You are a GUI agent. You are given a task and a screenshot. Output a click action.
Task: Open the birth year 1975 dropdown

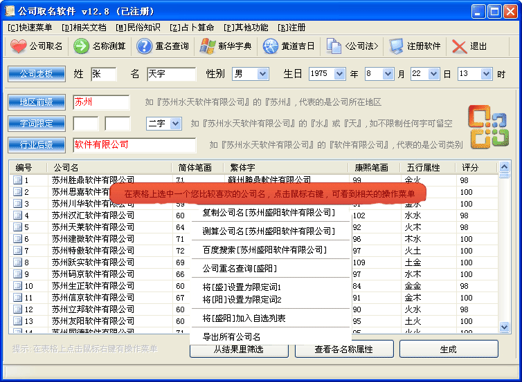click(x=339, y=74)
